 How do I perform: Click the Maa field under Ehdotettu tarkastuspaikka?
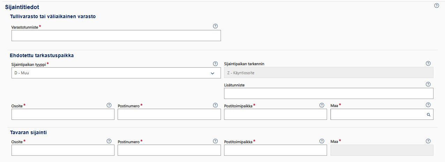[377, 114]
